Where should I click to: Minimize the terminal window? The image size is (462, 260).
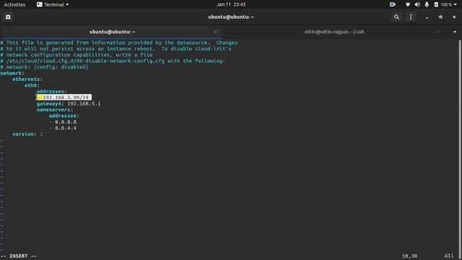[x=427, y=17]
